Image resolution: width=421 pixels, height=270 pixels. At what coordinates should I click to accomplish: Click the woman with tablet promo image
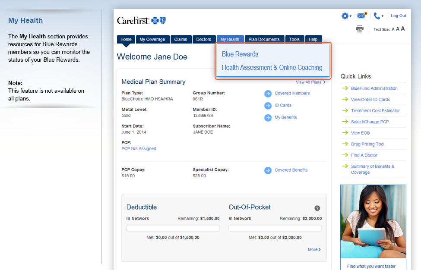(x=373, y=221)
